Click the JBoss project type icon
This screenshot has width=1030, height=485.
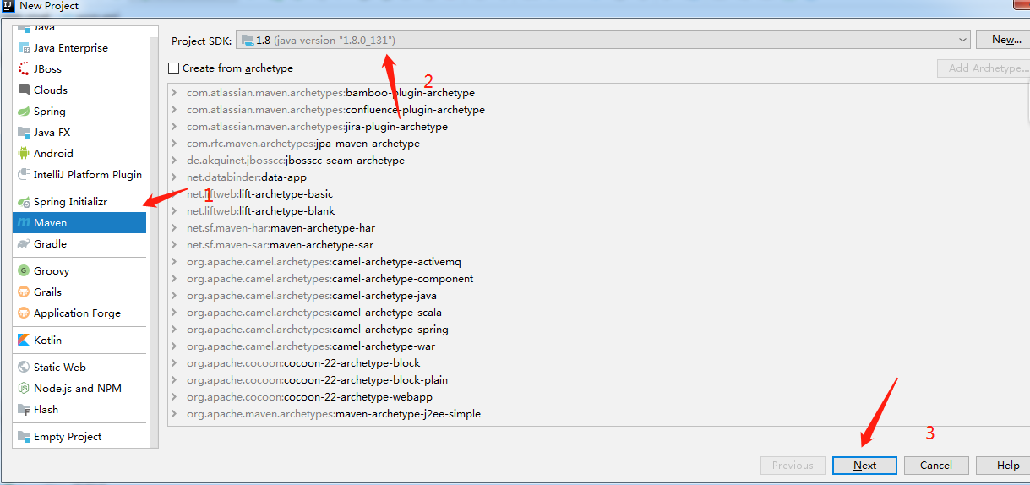point(24,69)
